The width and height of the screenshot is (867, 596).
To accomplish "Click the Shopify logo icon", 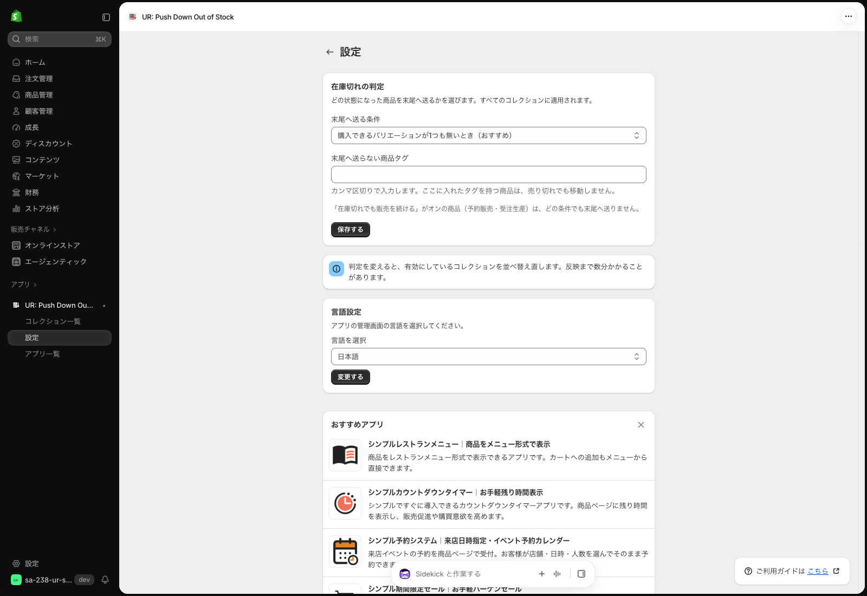I will pos(16,16).
